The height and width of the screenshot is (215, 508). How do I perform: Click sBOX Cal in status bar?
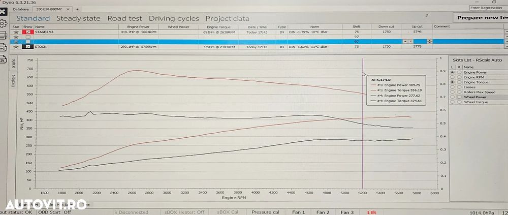coord(228,212)
